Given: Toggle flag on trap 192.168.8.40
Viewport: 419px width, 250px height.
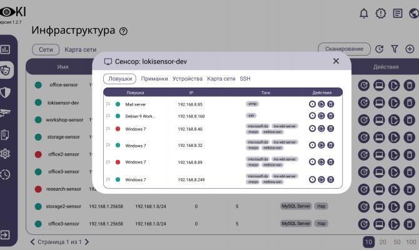Looking at the screenshot, I should tap(108, 129).
